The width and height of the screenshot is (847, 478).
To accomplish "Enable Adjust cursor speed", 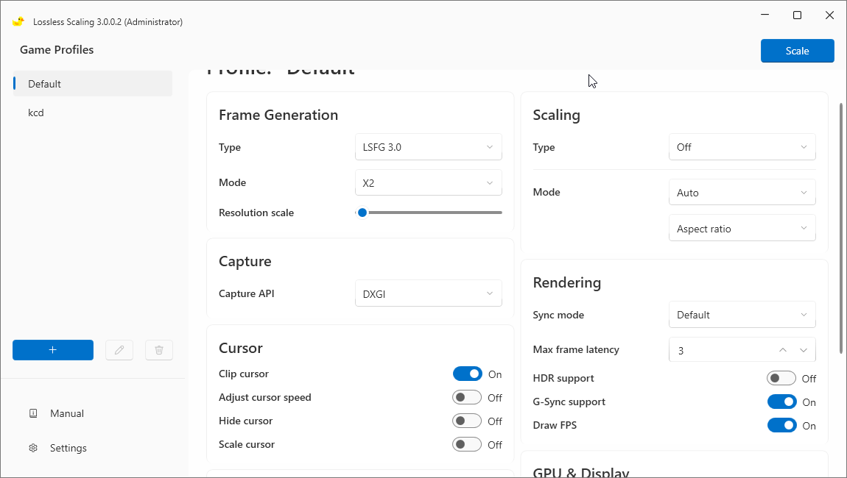I will tap(467, 398).
